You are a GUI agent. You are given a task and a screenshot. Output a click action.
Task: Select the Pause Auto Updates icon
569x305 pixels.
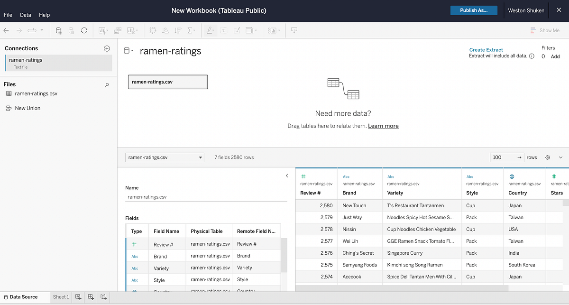click(x=71, y=30)
